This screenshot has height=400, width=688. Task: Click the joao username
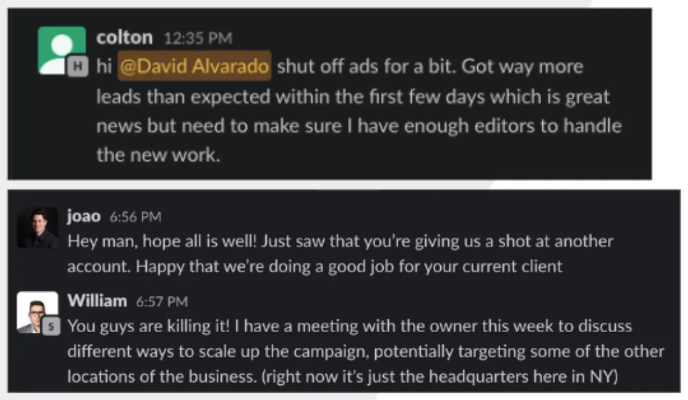click(x=84, y=216)
